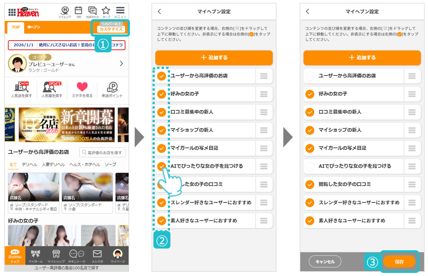Viewport: 428px width, 276px height.
Task: Uncheck the checked AIでぴったりな女の子を見つける checkbox
Action: [162, 166]
